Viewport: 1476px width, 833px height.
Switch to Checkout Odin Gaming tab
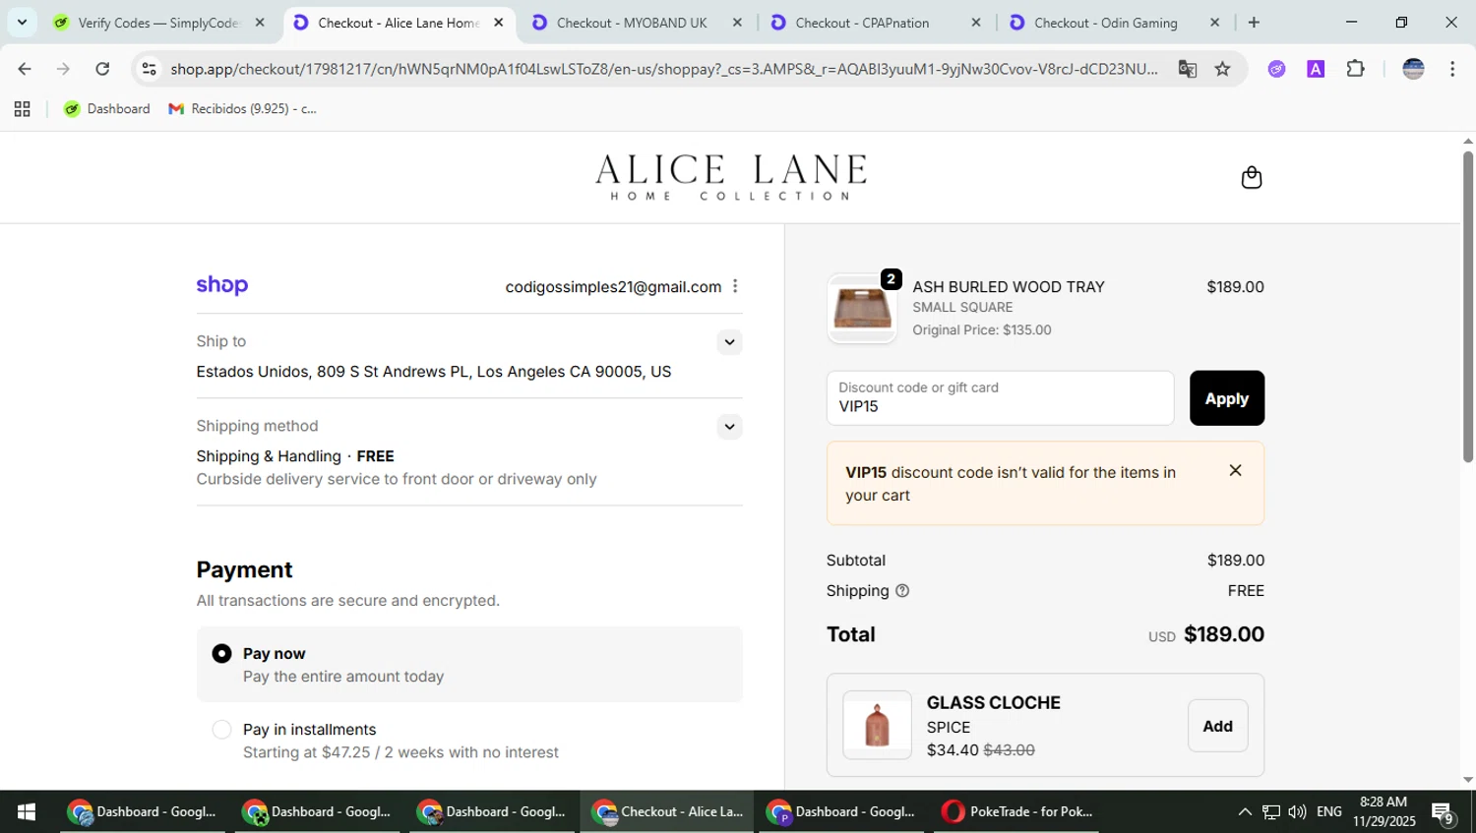pos(1105,23)
